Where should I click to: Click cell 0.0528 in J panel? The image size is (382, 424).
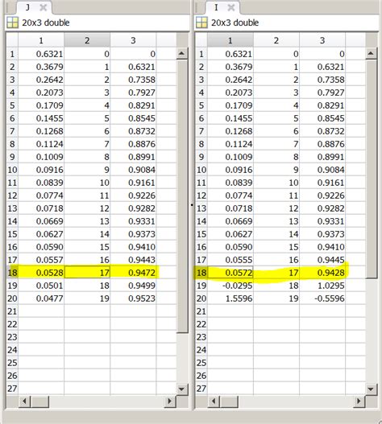41,273
